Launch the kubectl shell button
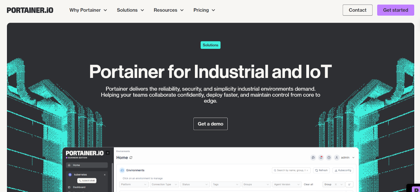Viewport: 420px width, 192px height. coord(87,180)
